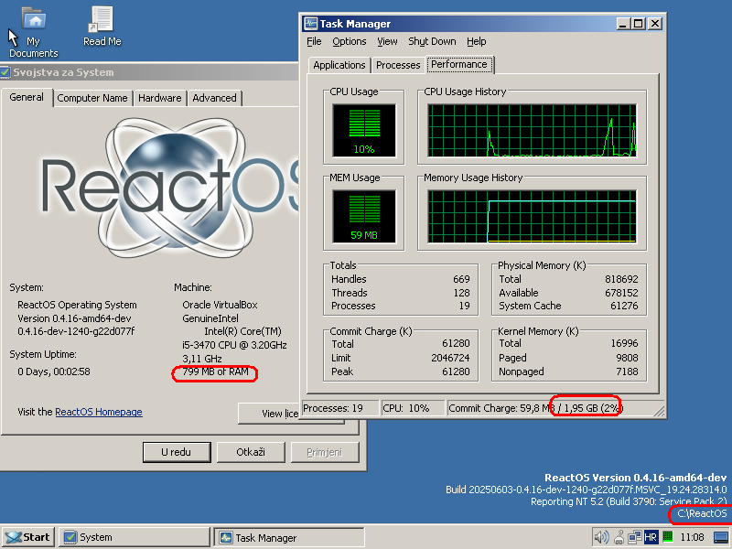
Task: Switch to the System taskbar button
Action: tap(135, 537)
